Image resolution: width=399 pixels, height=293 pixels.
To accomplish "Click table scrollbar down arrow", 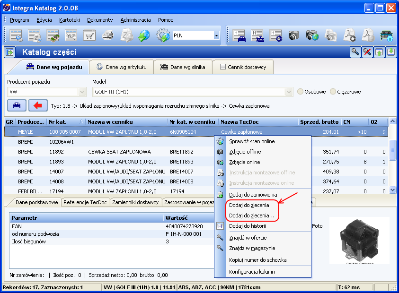I will click(392, 190).
